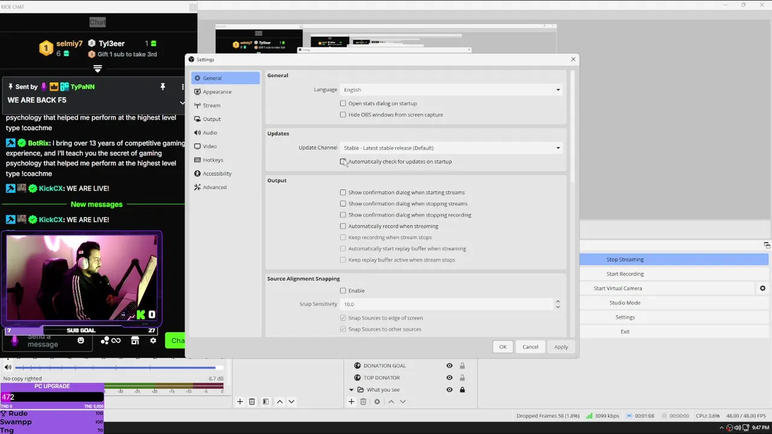Open Audio settings tab
772x434 pixels.
[x=226, y=133]
